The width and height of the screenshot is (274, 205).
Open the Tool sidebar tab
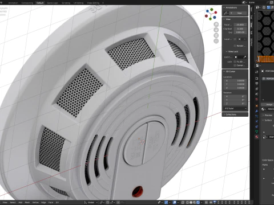pos(251,17)
